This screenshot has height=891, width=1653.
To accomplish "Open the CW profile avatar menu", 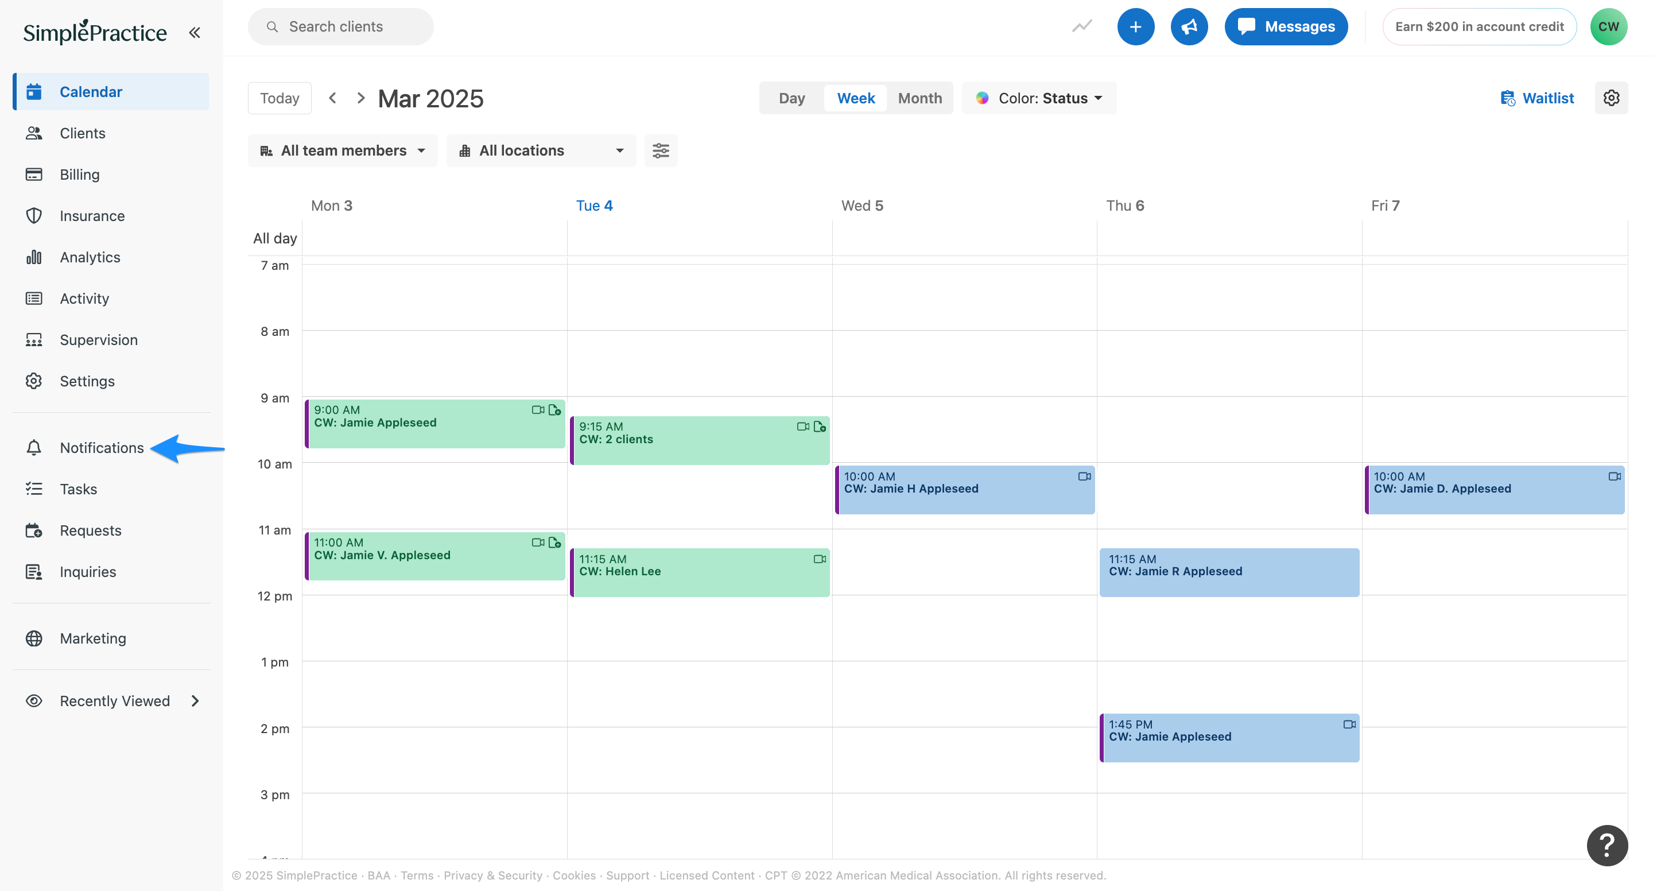I will pos(1608,27).
